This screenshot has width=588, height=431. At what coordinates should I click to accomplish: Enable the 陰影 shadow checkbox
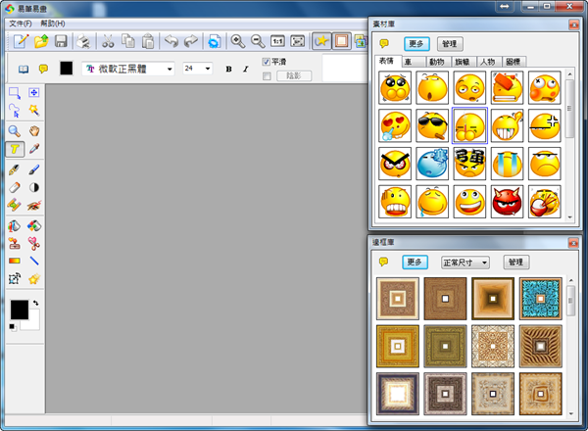coord(267,75)
